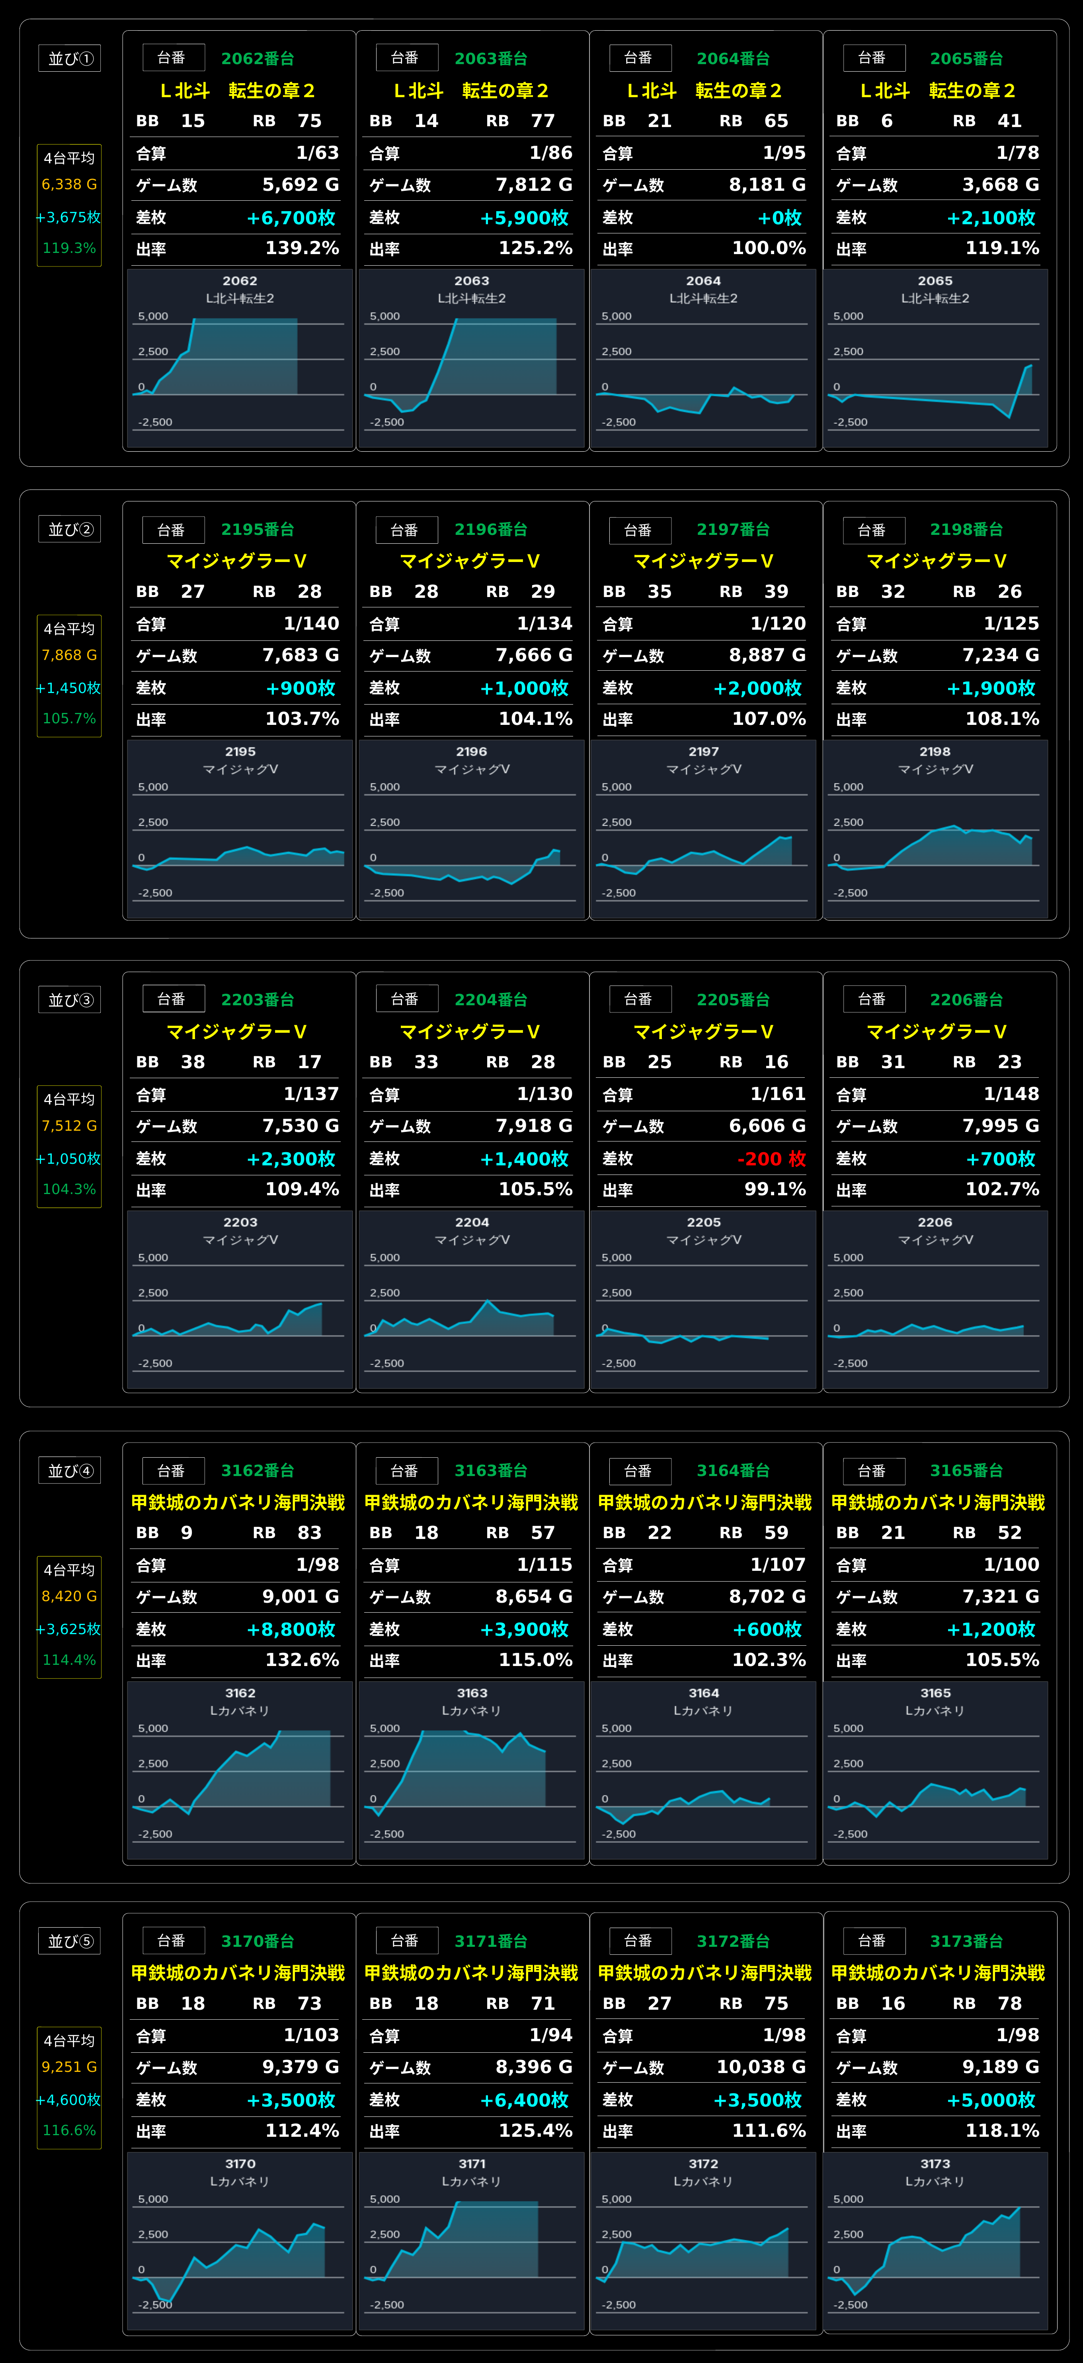The width and height of the screenshot is (1083, 2363).
Task: Click the 並び⑤ group label
Action: pyautogui.click(x=70, y=1941)
